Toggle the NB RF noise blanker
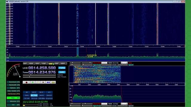Image resolution: width=191 pixels, height=107 pixels. [34, 92]
